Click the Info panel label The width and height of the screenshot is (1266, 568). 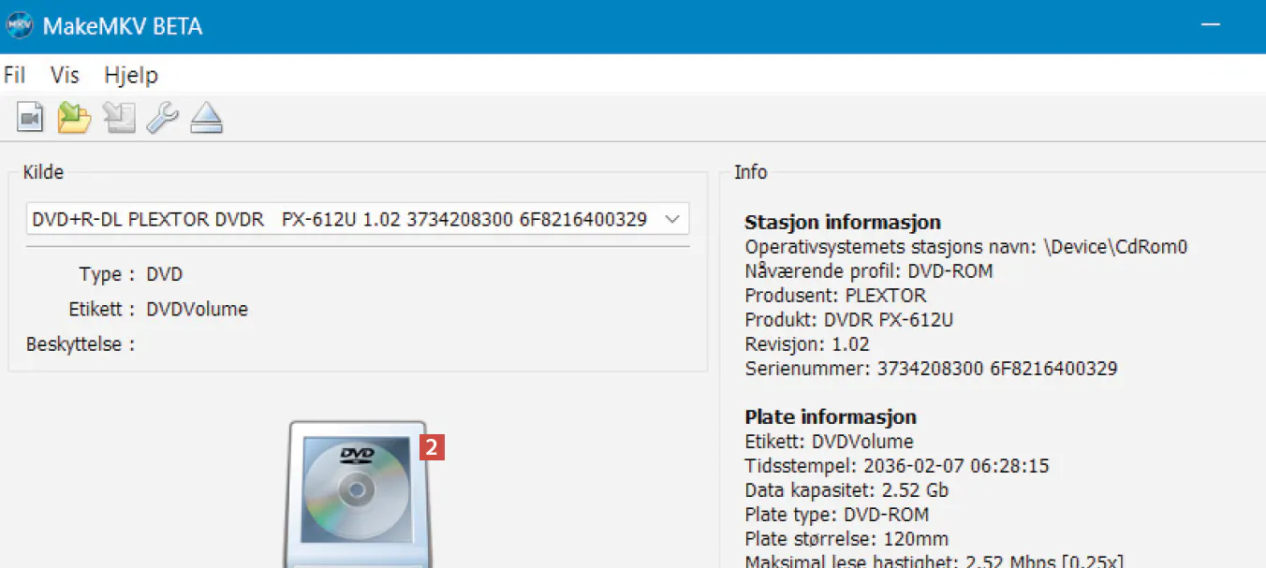pos(751,172)
